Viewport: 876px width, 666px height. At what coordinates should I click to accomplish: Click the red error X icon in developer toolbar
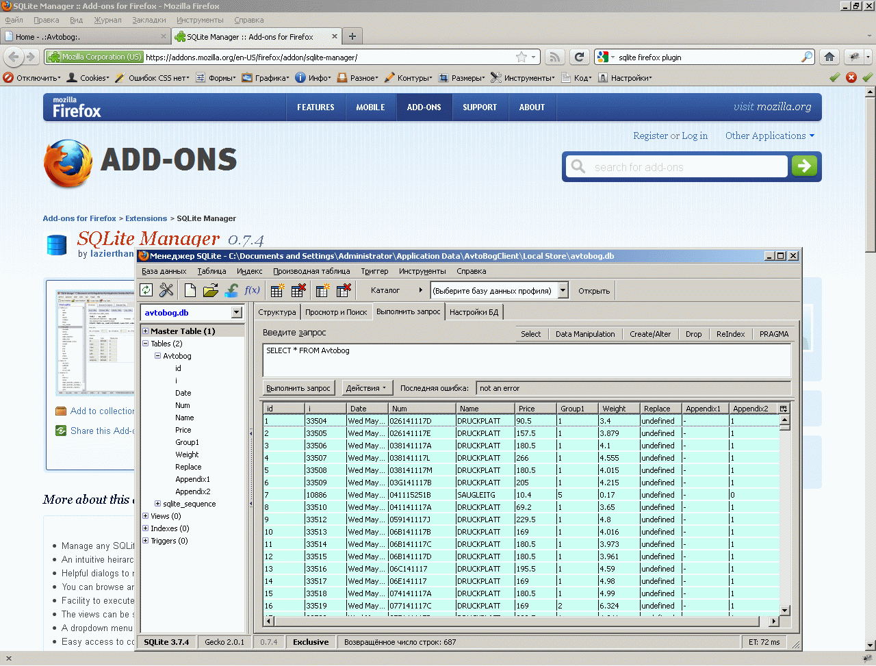(851, 77)
